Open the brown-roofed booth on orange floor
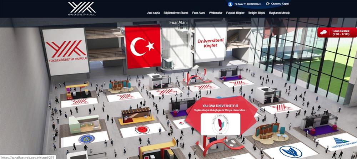Viewport: 357px width, 159px height. [136, 115]
